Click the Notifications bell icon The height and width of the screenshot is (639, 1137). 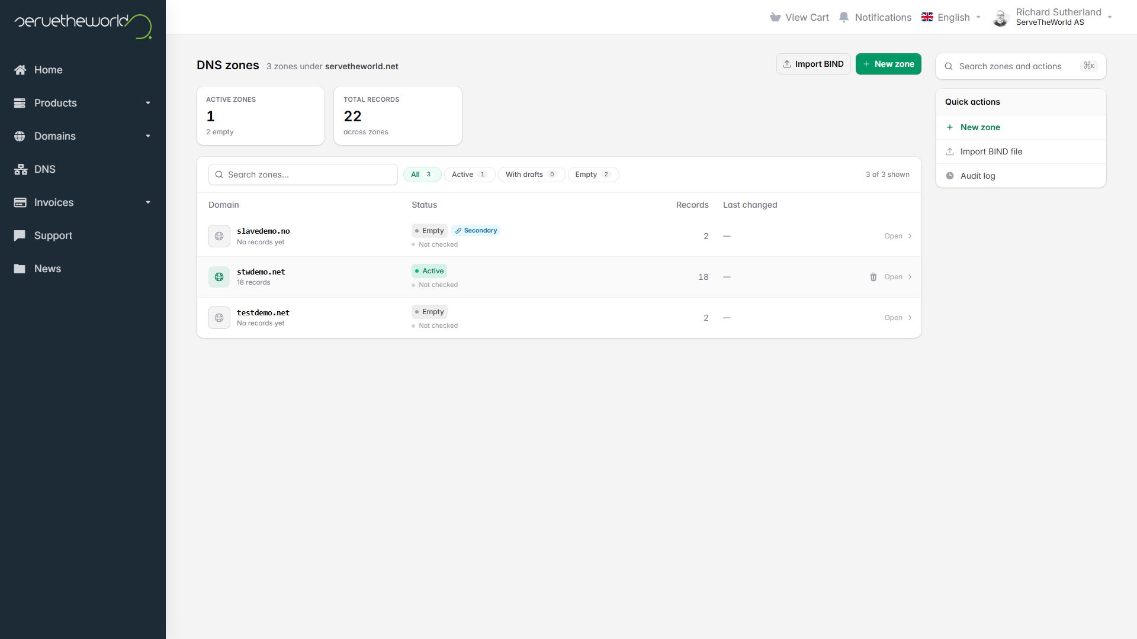tap(844, 17)
